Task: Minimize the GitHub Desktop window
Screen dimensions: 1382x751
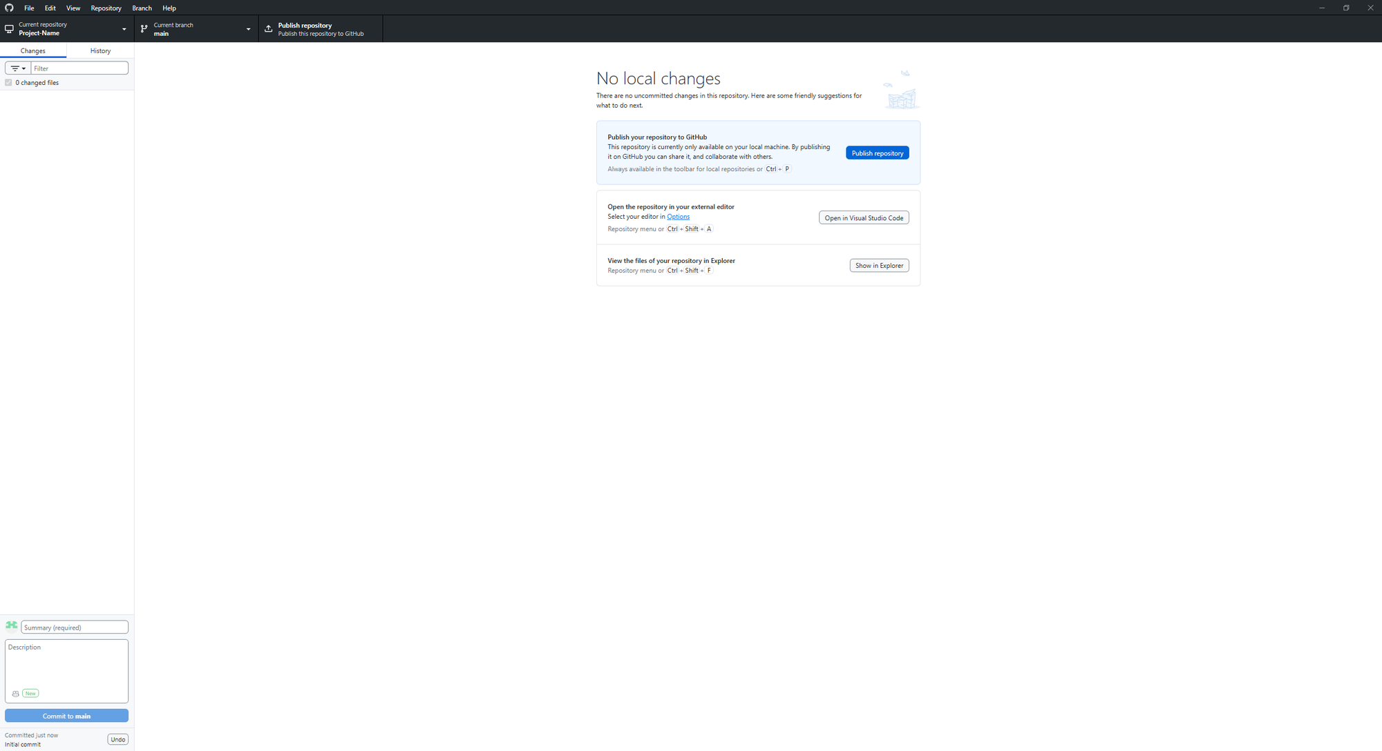Action: click(1322, 8)
